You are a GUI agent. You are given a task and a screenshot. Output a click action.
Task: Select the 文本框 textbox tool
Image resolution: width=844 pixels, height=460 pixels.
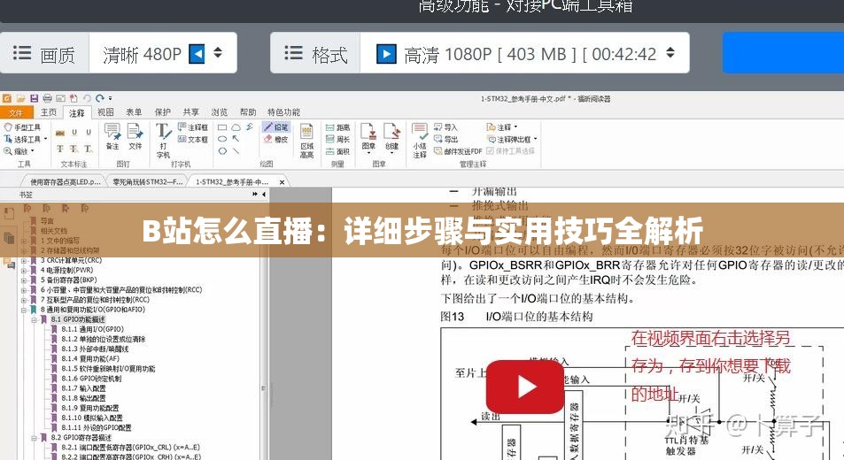pyautogui.click(x=193, y=139)
